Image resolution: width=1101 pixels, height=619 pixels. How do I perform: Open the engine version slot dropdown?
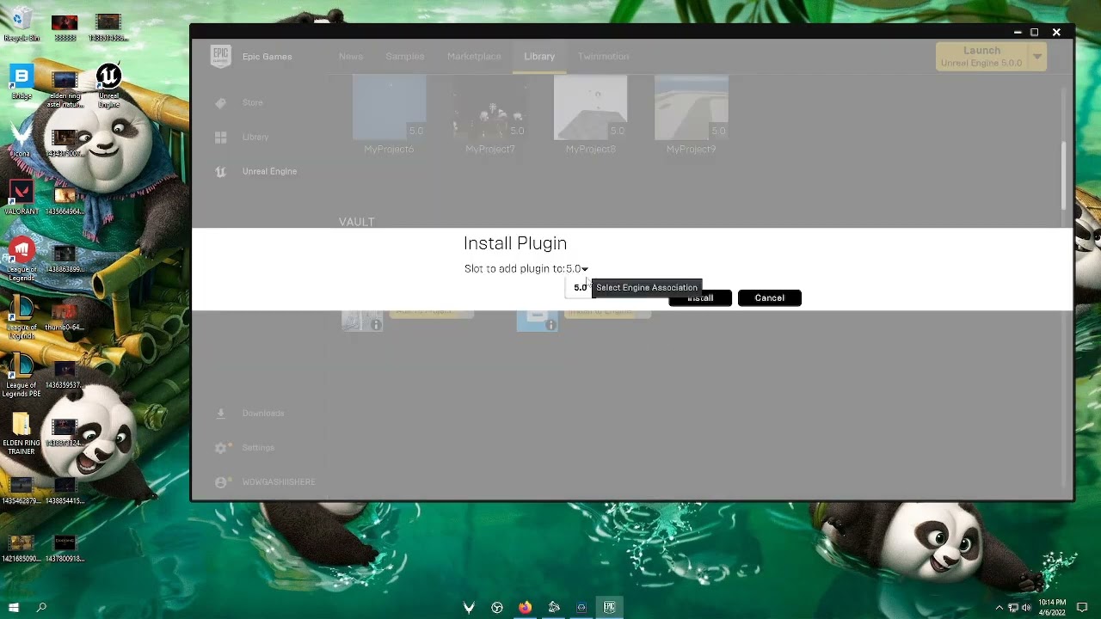pos(576,269)
